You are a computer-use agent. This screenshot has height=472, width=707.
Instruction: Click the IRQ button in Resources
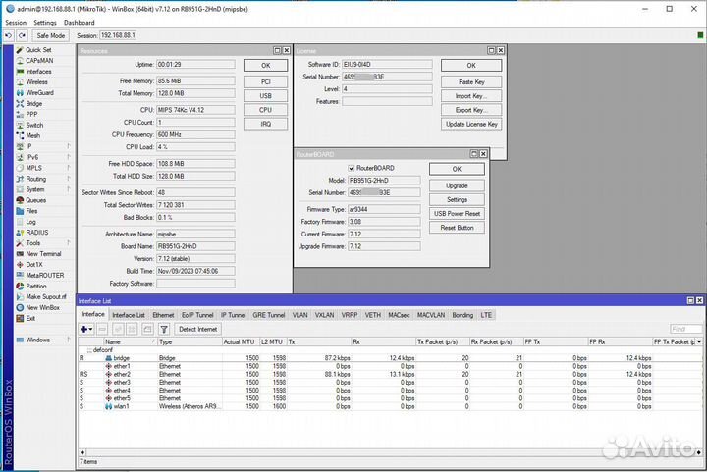point(265,124)
